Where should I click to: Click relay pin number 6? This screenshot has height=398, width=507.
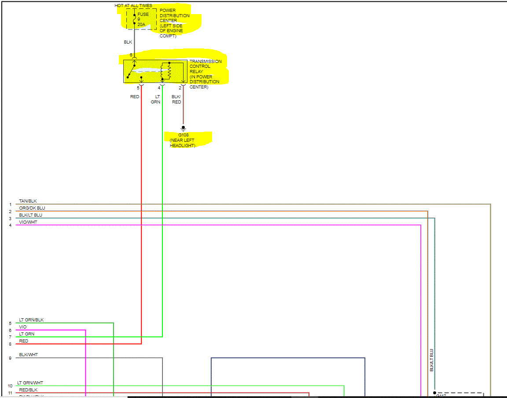131,55
